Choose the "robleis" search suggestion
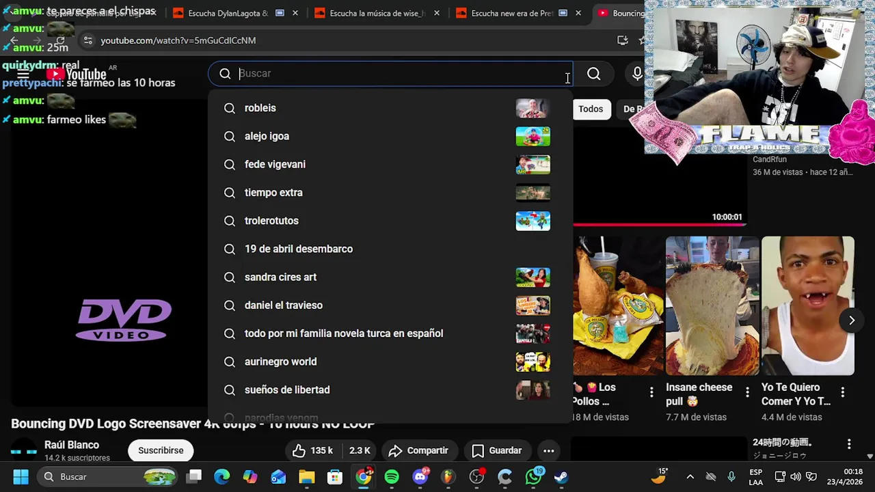Image resolution: width=875 pixels, height=492 pixels. click(390, 108)
